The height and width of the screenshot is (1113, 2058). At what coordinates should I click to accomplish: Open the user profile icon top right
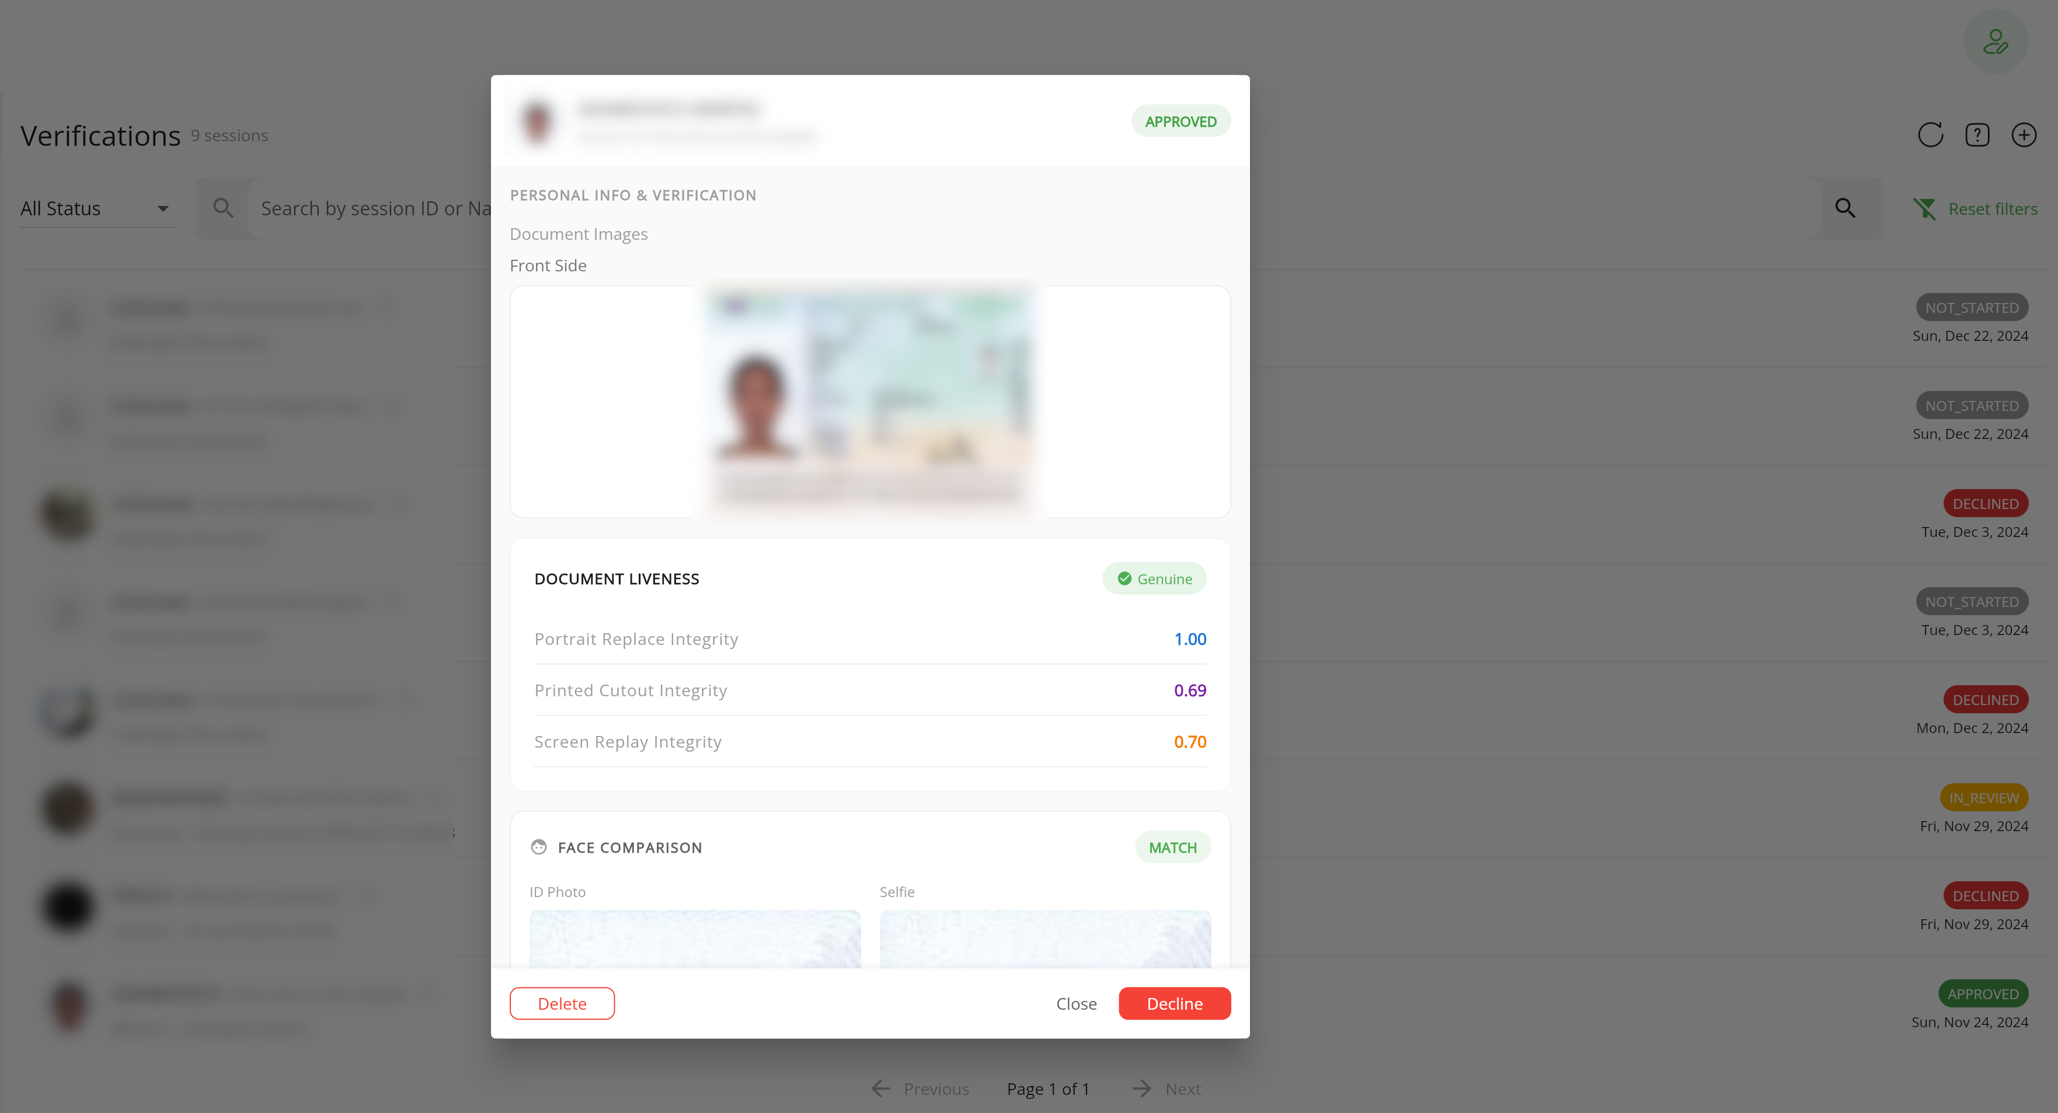[x=1996, y=41]
